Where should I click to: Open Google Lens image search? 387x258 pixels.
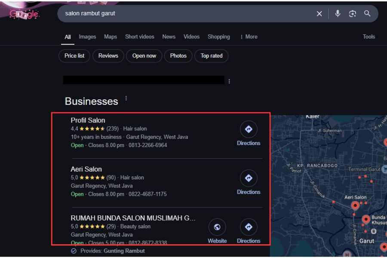[x=353, y=14]
